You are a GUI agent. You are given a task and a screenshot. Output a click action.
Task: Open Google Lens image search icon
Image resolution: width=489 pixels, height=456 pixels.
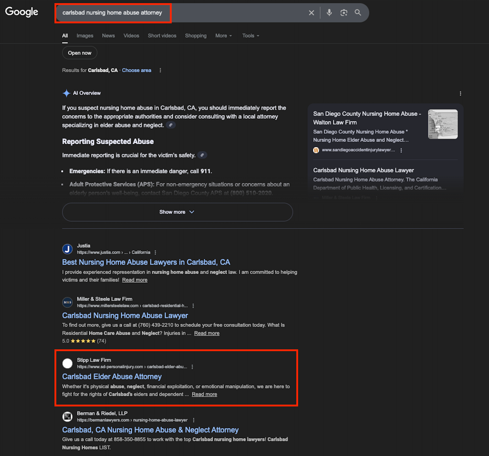click(344, 13)
